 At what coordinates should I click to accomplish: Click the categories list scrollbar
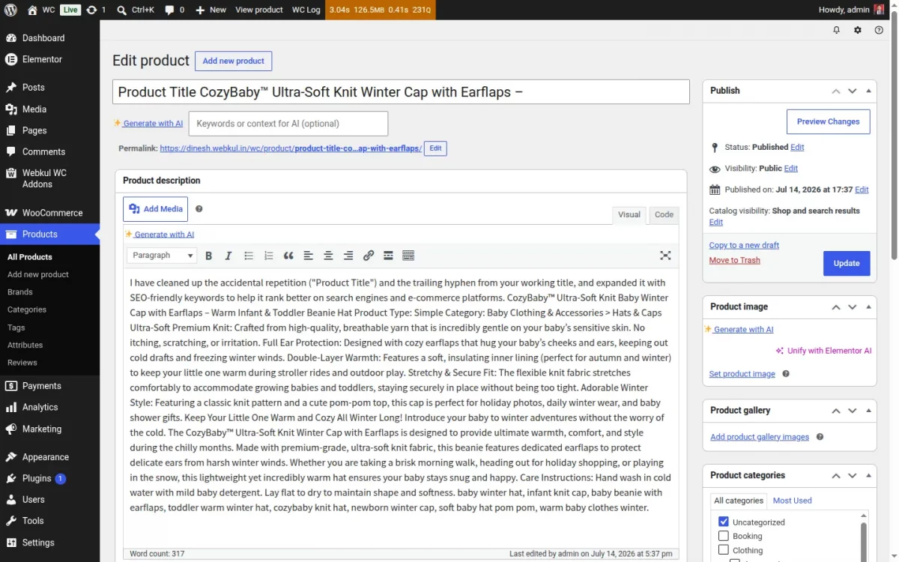point(863,540)
